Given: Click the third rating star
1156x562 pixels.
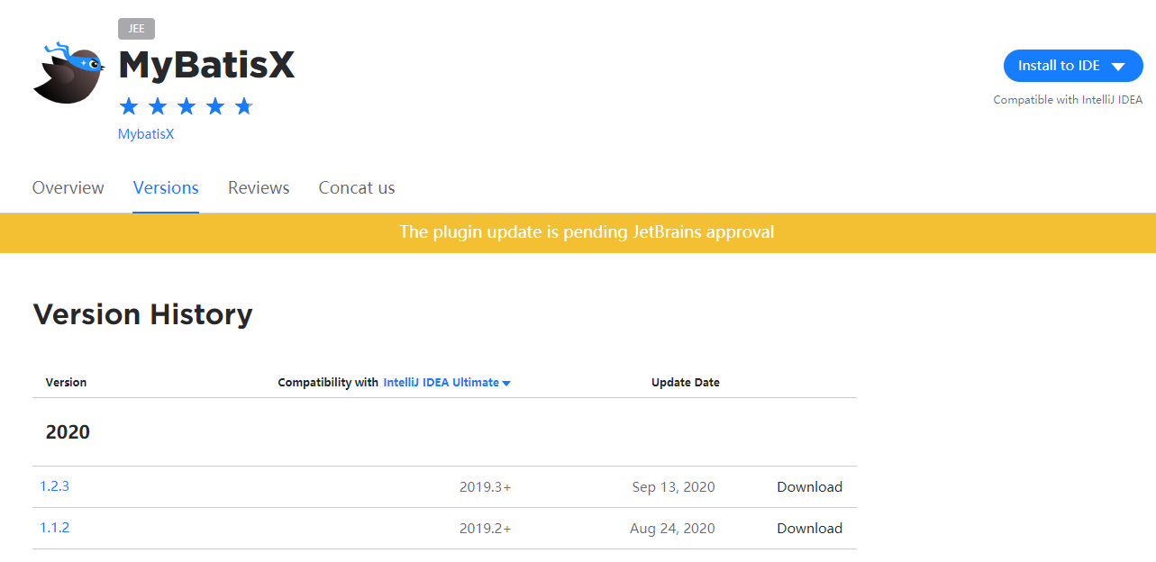Looking at the screenshot, I should pyautogui.click(x=187, y=107).
